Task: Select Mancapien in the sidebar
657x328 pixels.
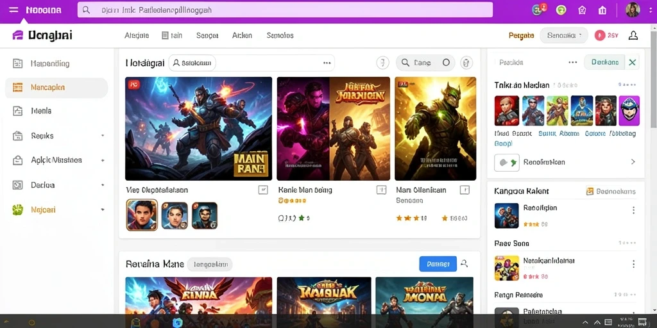Action: pos(56,87)
